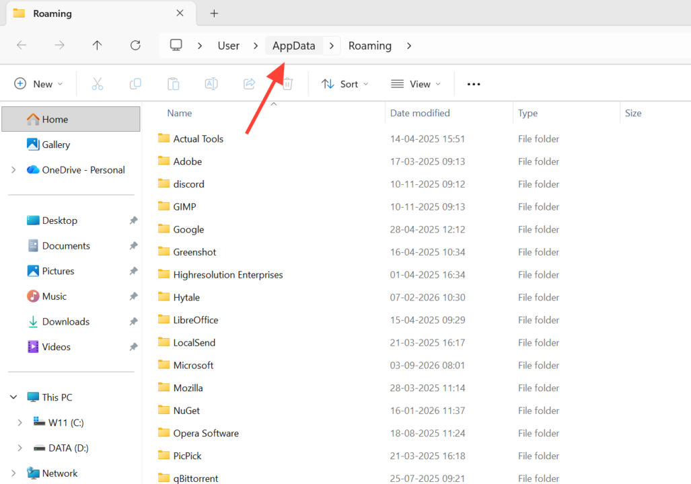Click pin icon next to Documents
Image resolution: width=691 pixels, height=484 pixels.
133,246
